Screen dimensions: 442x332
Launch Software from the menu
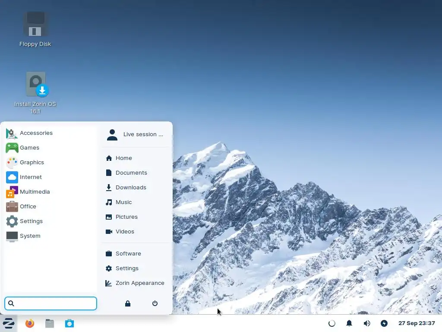(136, 253)
